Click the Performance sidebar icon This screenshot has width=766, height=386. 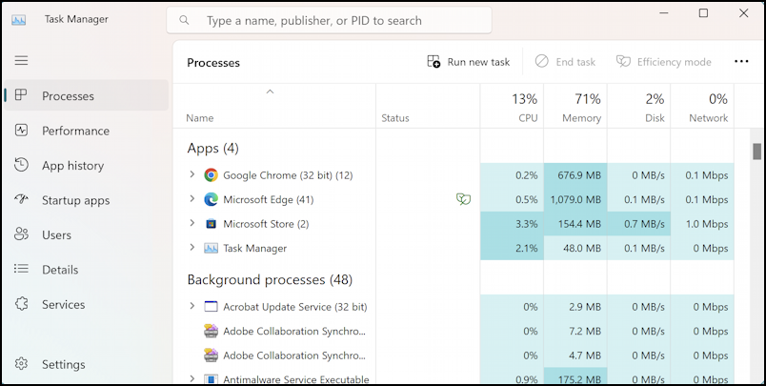21,130
